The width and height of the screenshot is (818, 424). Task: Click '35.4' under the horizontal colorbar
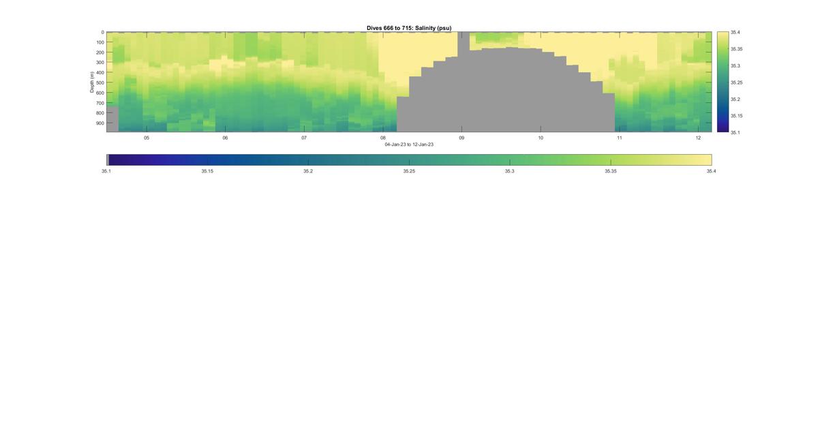click(712, 171)
